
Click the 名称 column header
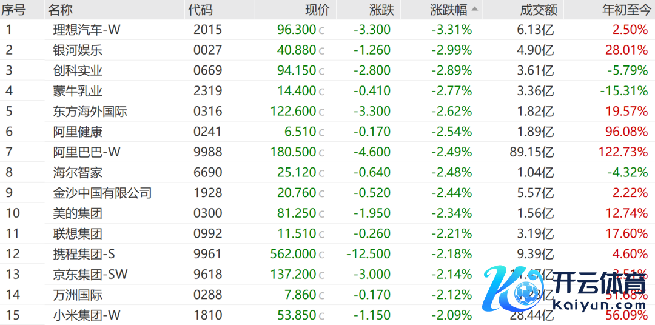click(x=61, y=9)
